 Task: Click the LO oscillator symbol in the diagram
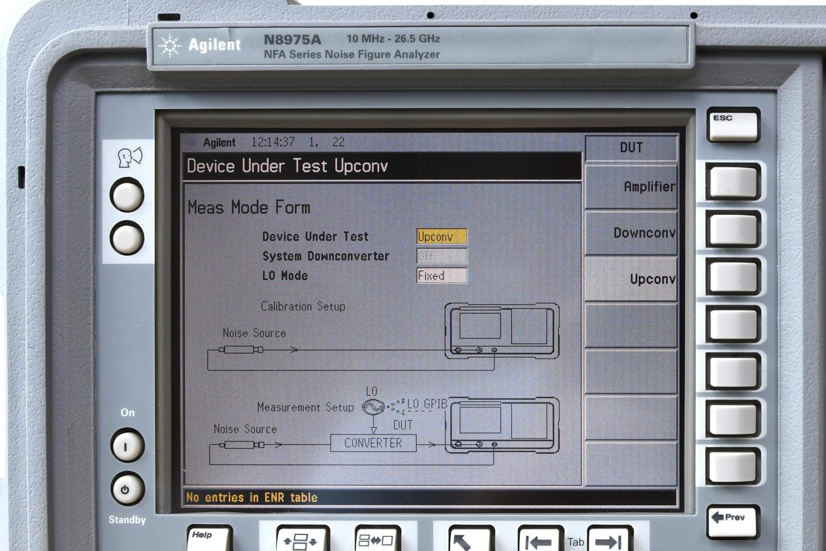(x=373, y=407)
